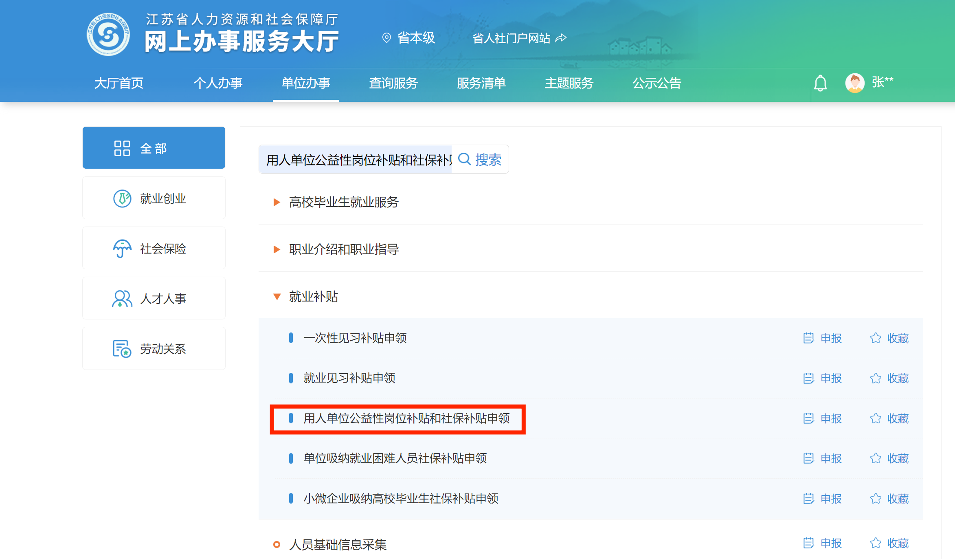
Task: Switch to the 个人办事 tab
Action: coord(218,83)
